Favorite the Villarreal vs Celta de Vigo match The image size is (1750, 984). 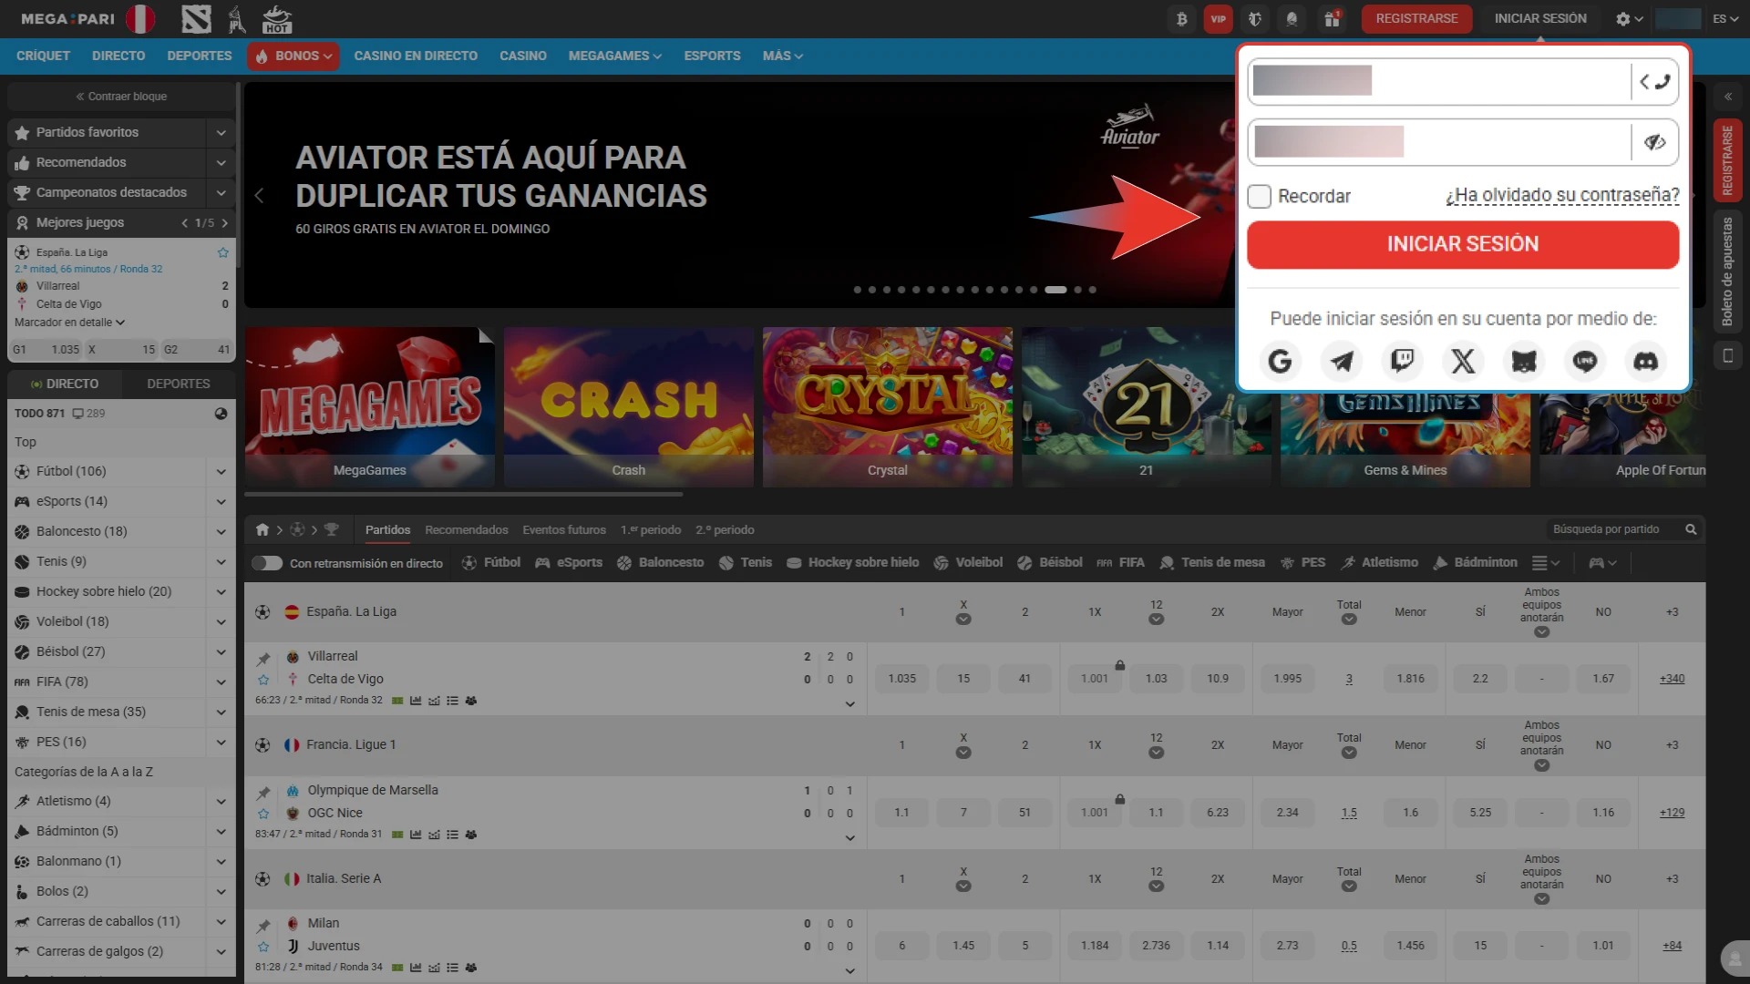[263, 680]
